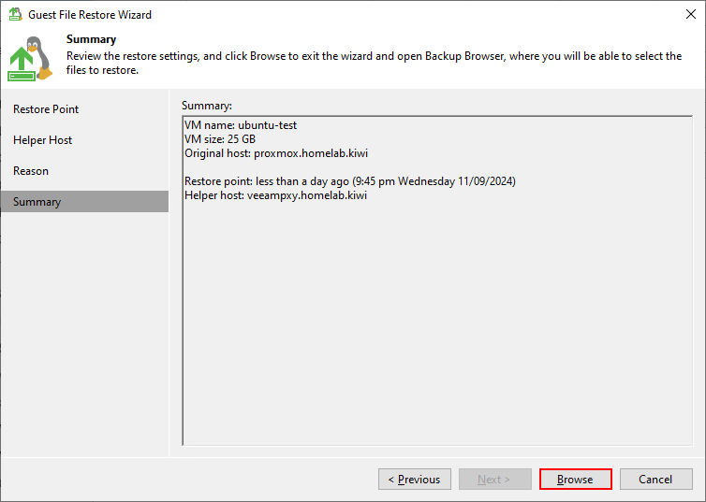Go back with the Previous button
706x502 pixels.
pos(414,480)
